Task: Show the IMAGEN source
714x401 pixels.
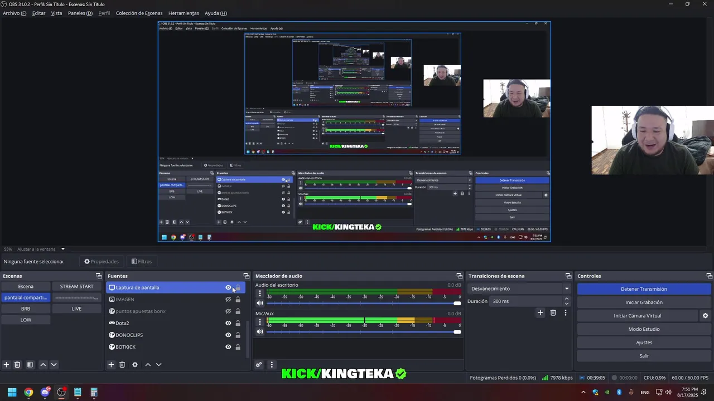Action: tap(228, 300)
